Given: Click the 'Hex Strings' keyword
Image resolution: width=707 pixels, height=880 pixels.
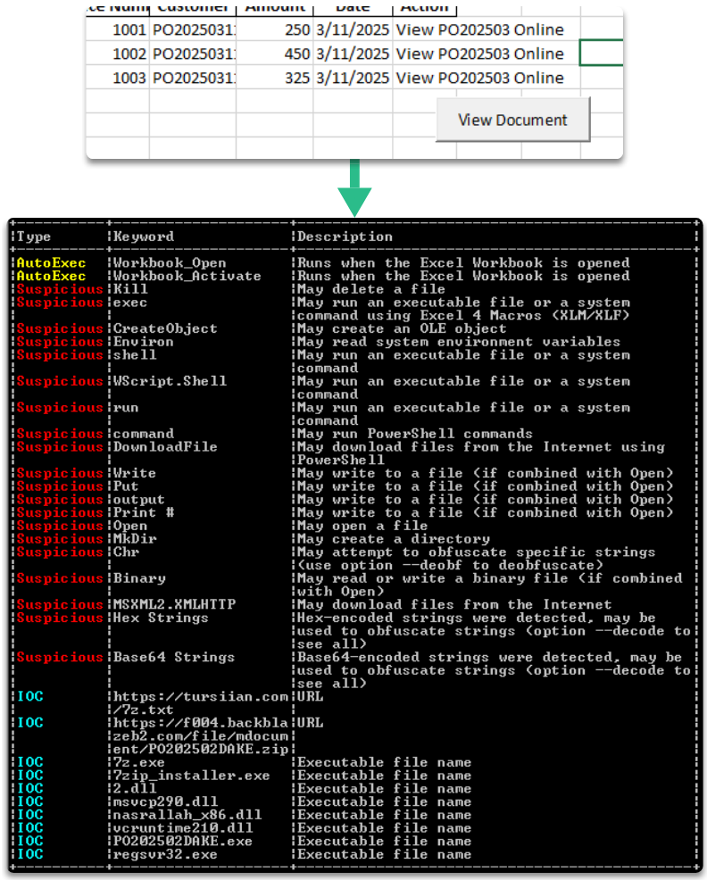Looking at the screenshot, I should (161, 618).
